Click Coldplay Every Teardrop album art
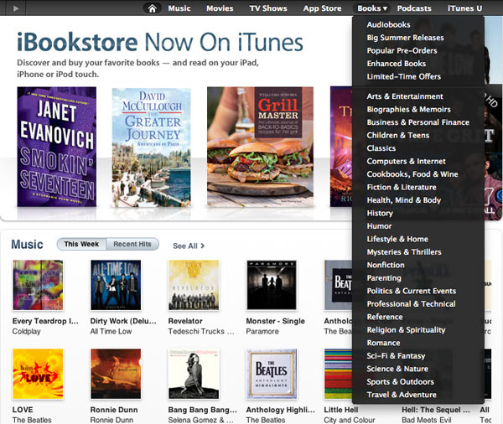 pos(38,285)
